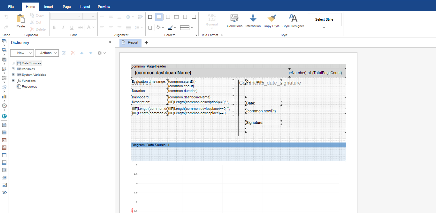436x213 pixels.
Task: Select the {common.dashboardName} text field
Action: coord(163,73)
